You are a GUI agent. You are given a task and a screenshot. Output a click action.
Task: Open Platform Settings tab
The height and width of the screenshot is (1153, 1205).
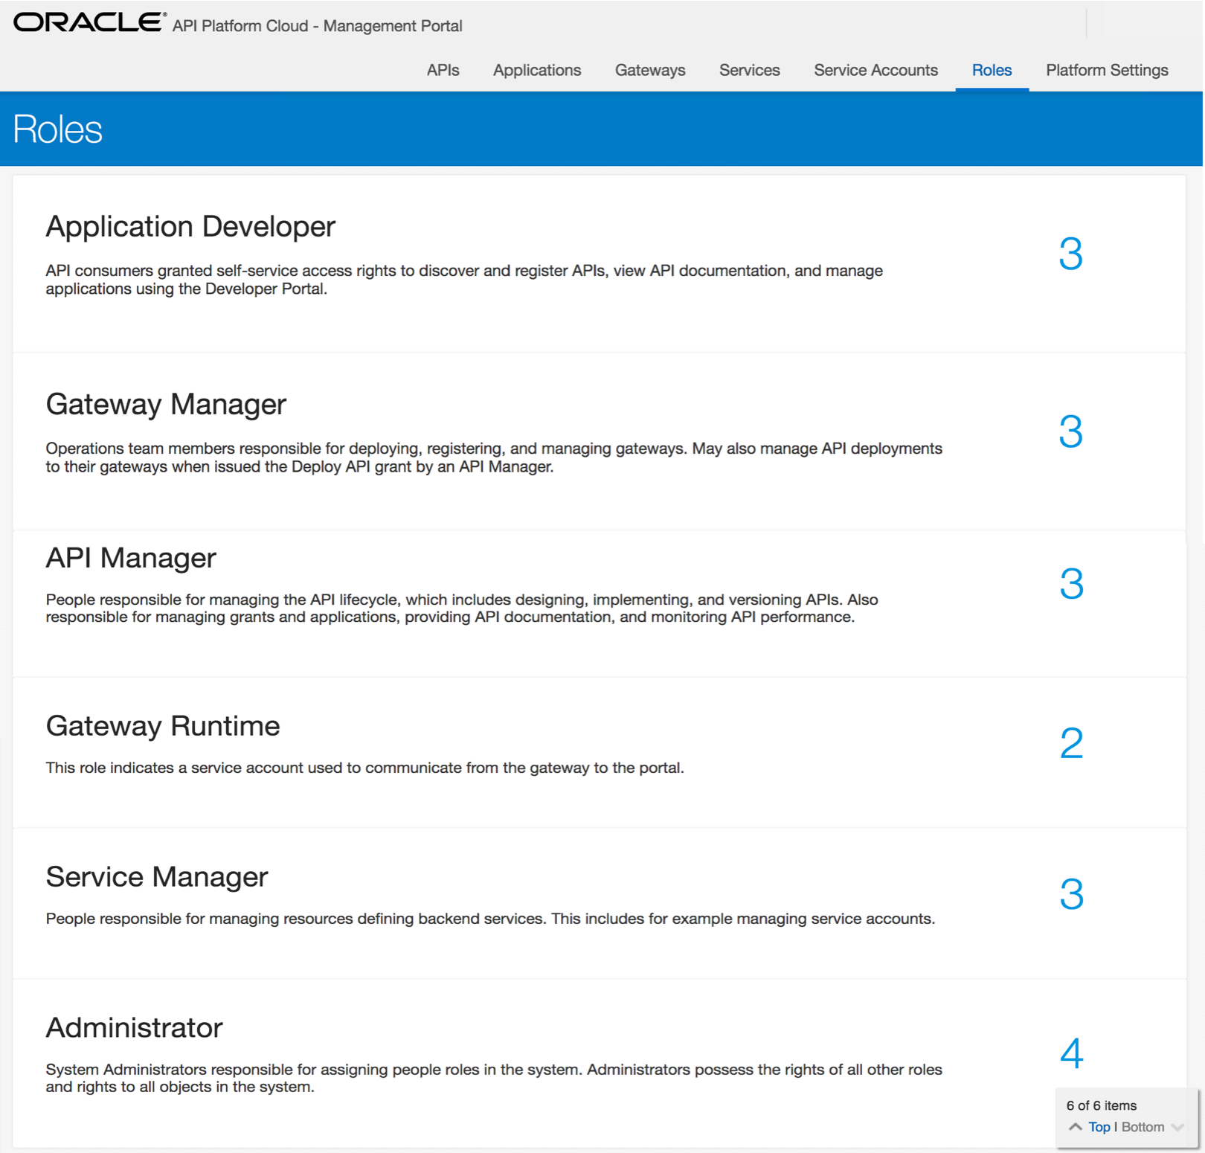pyautogui.click(x=1107, y=70)
